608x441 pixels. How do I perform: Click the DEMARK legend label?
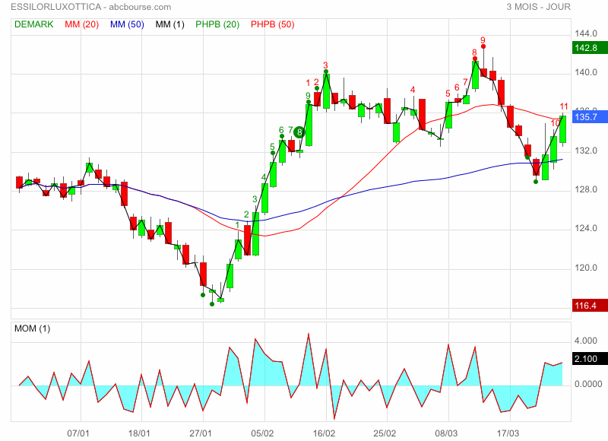point(33,24)
